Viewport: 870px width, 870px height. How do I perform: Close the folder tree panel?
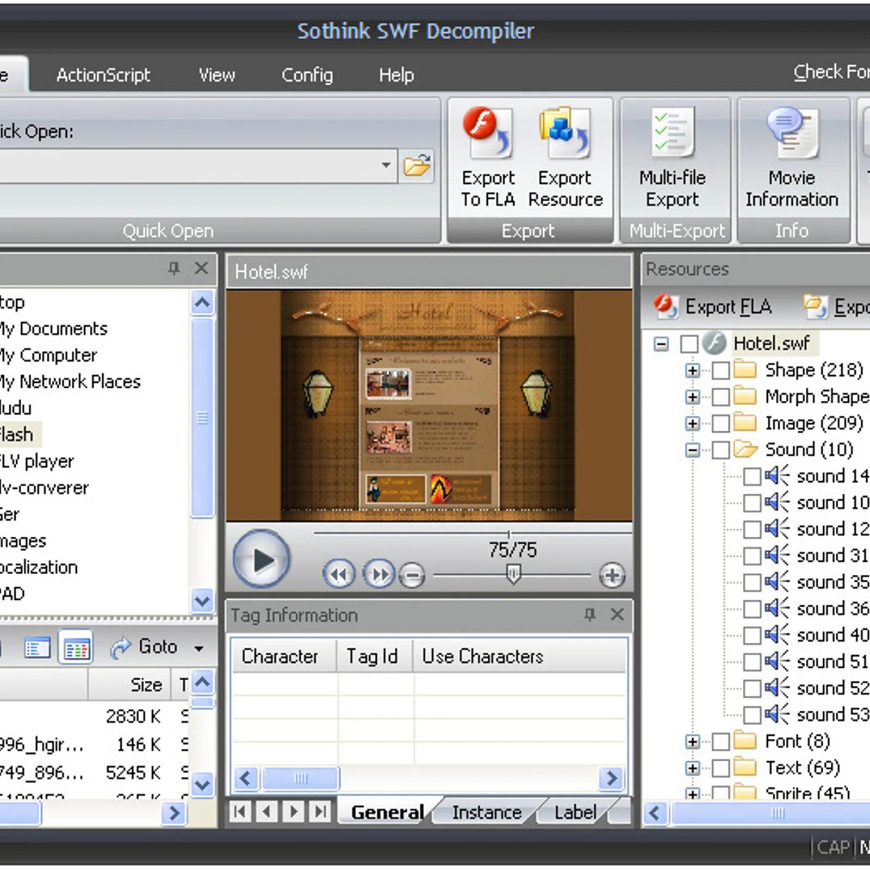coord(201,268)
